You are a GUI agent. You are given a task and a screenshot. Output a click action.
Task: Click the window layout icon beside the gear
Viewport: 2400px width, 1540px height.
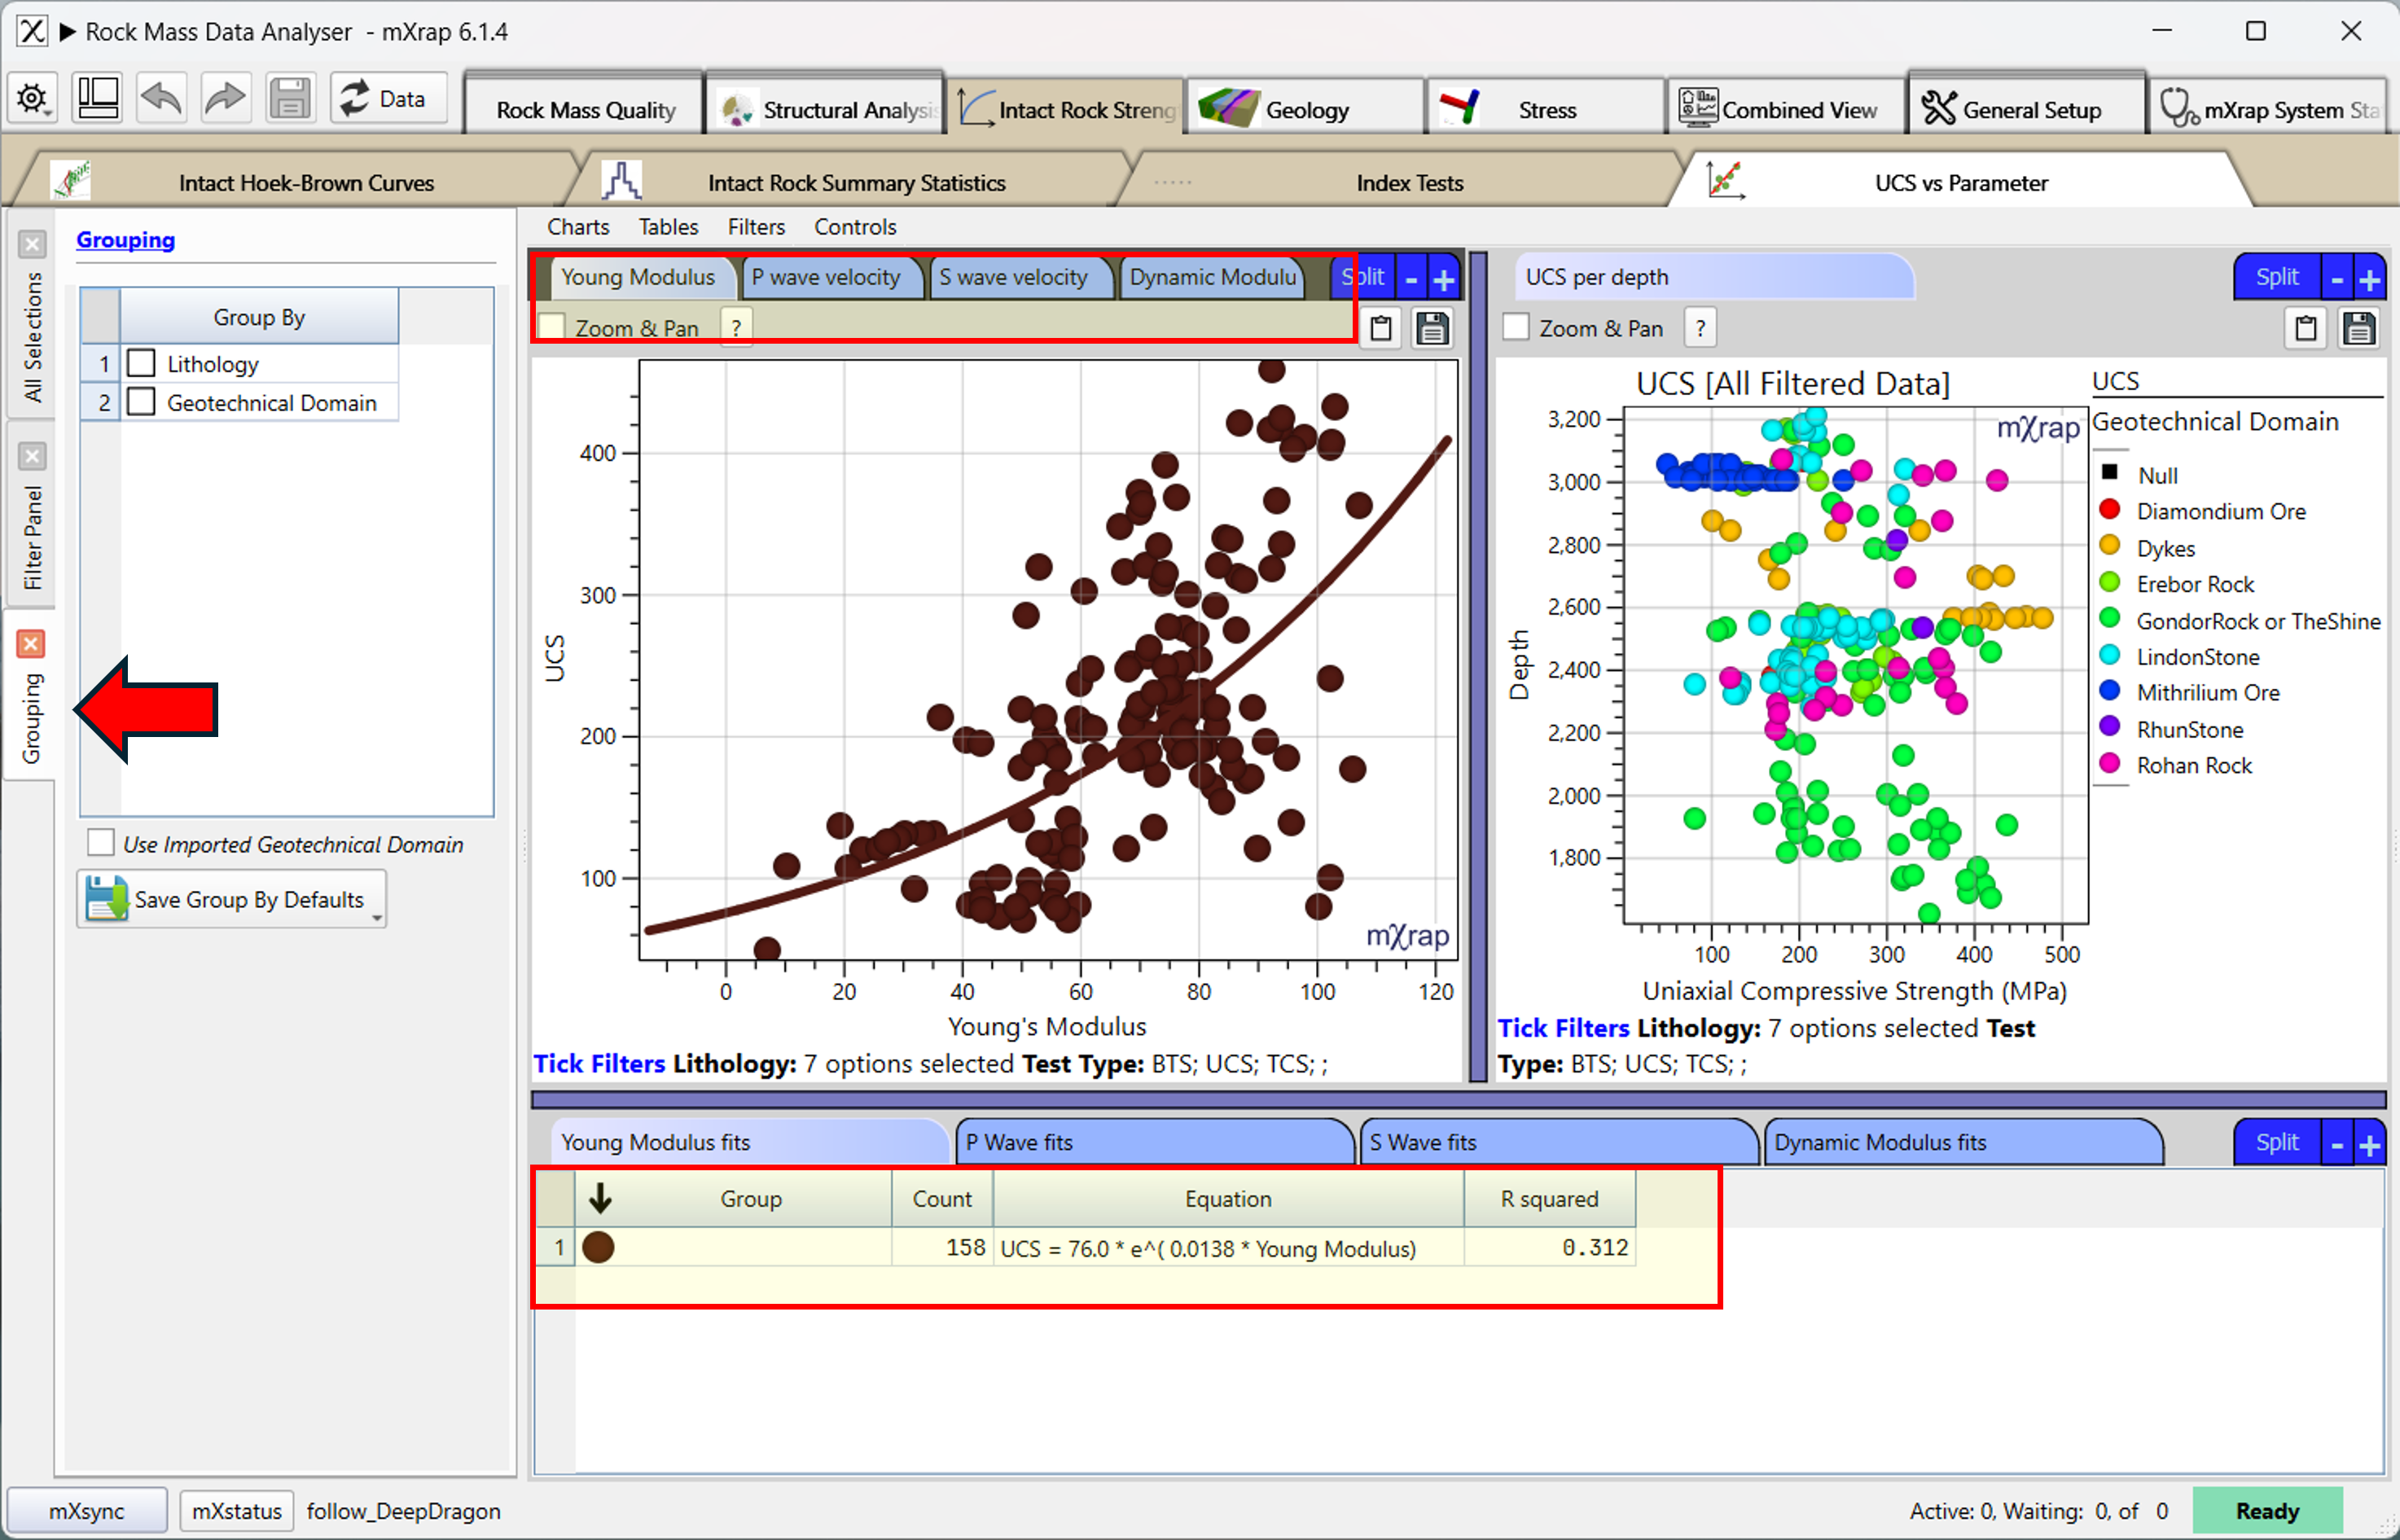(97, 97)
